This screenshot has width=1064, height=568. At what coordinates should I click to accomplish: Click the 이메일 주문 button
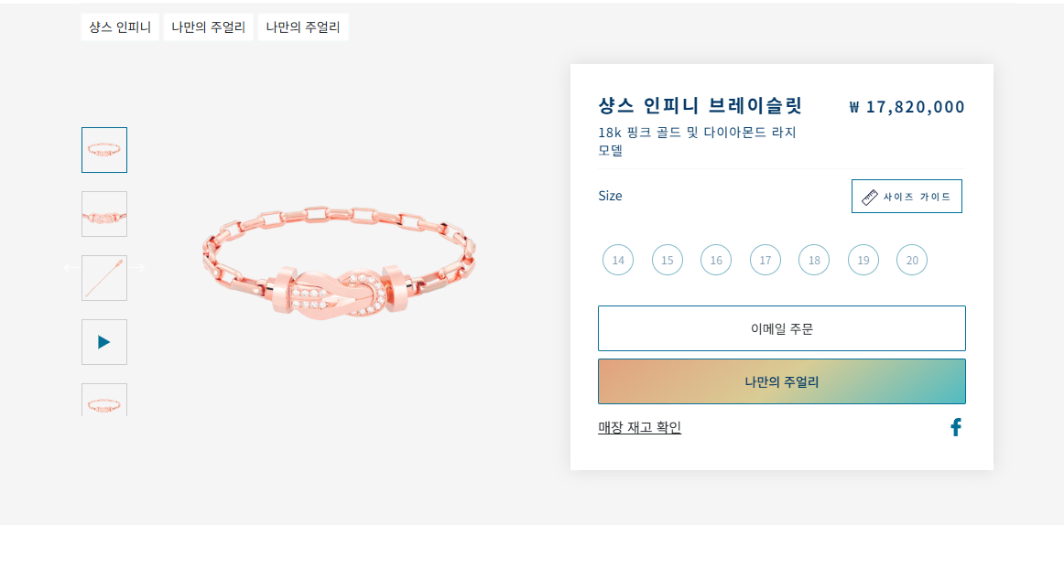[x=781, y=327]
